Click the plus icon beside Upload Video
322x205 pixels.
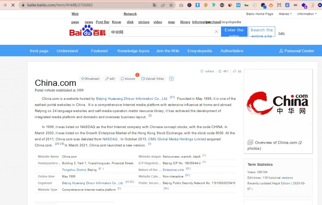[171, 79]
